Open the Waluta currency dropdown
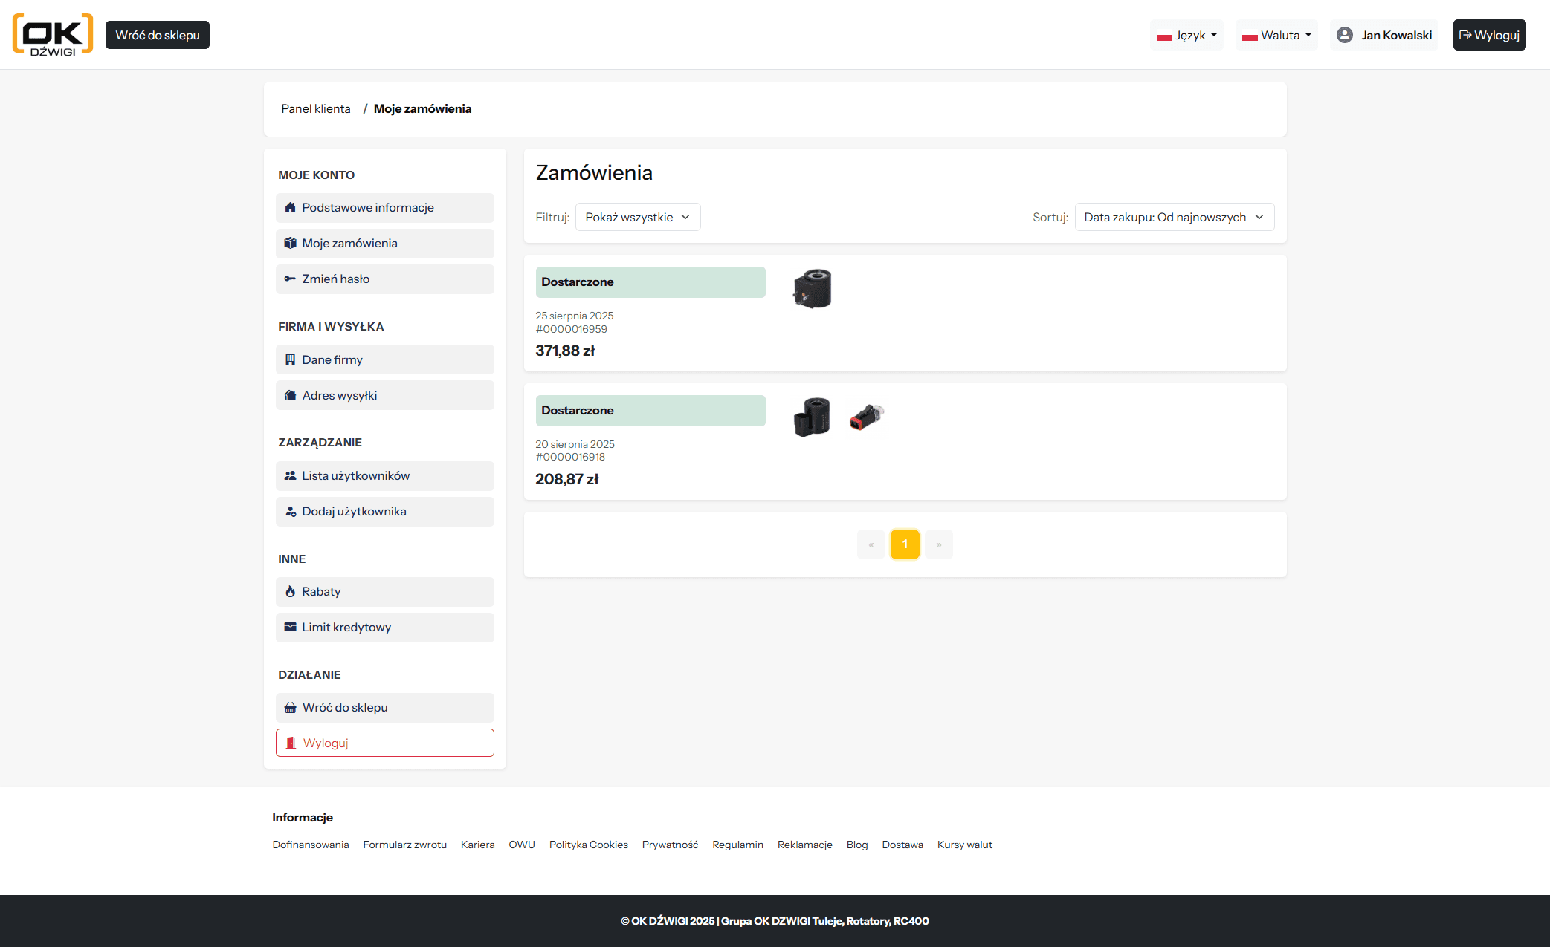This screenshot has height=947, width=1550. (1276, 34)
